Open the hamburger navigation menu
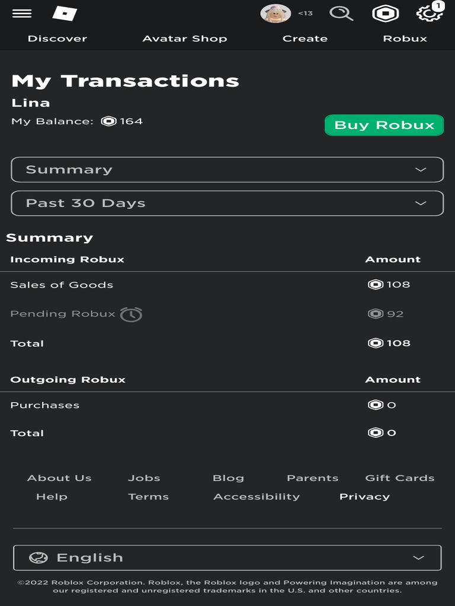455x606 pixels. pyautogui.click(x=22, y=13)
